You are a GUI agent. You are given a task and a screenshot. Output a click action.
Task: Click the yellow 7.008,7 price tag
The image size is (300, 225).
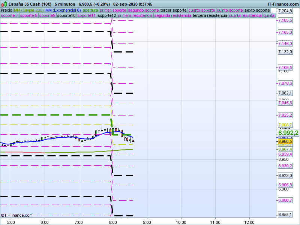click(285, 125)
